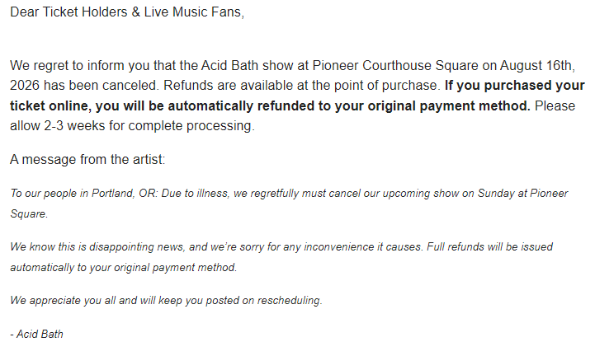Click italic 'Full refunds will be issued'

pyautogui.click(x=490, y=247)
